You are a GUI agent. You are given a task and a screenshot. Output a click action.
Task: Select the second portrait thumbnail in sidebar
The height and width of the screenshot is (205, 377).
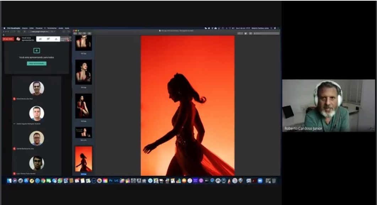[84, 72]
